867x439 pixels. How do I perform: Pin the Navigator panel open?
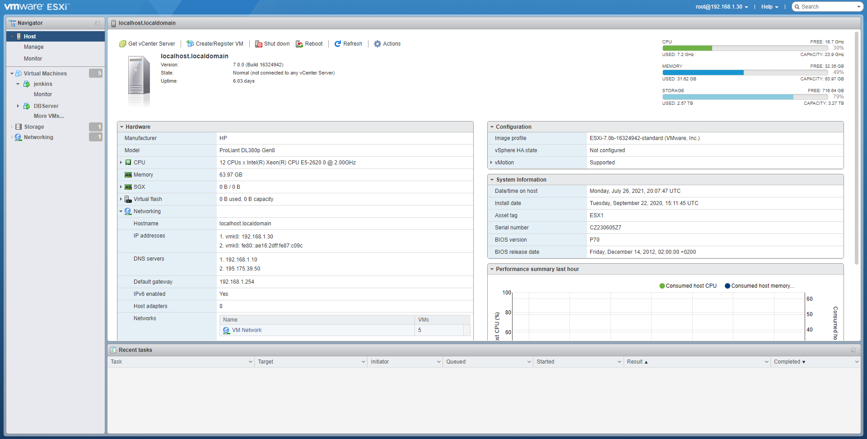click(x=97, y=23)
